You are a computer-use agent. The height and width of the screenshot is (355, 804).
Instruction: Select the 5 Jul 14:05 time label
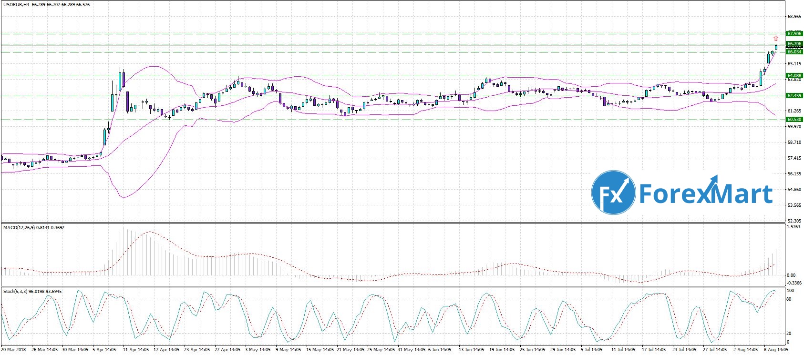click(x=591, y=350)
